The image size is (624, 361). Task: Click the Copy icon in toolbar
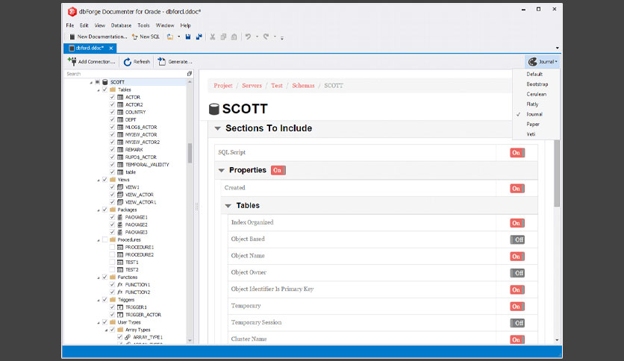pyautogui.click(x=223, y=37)
